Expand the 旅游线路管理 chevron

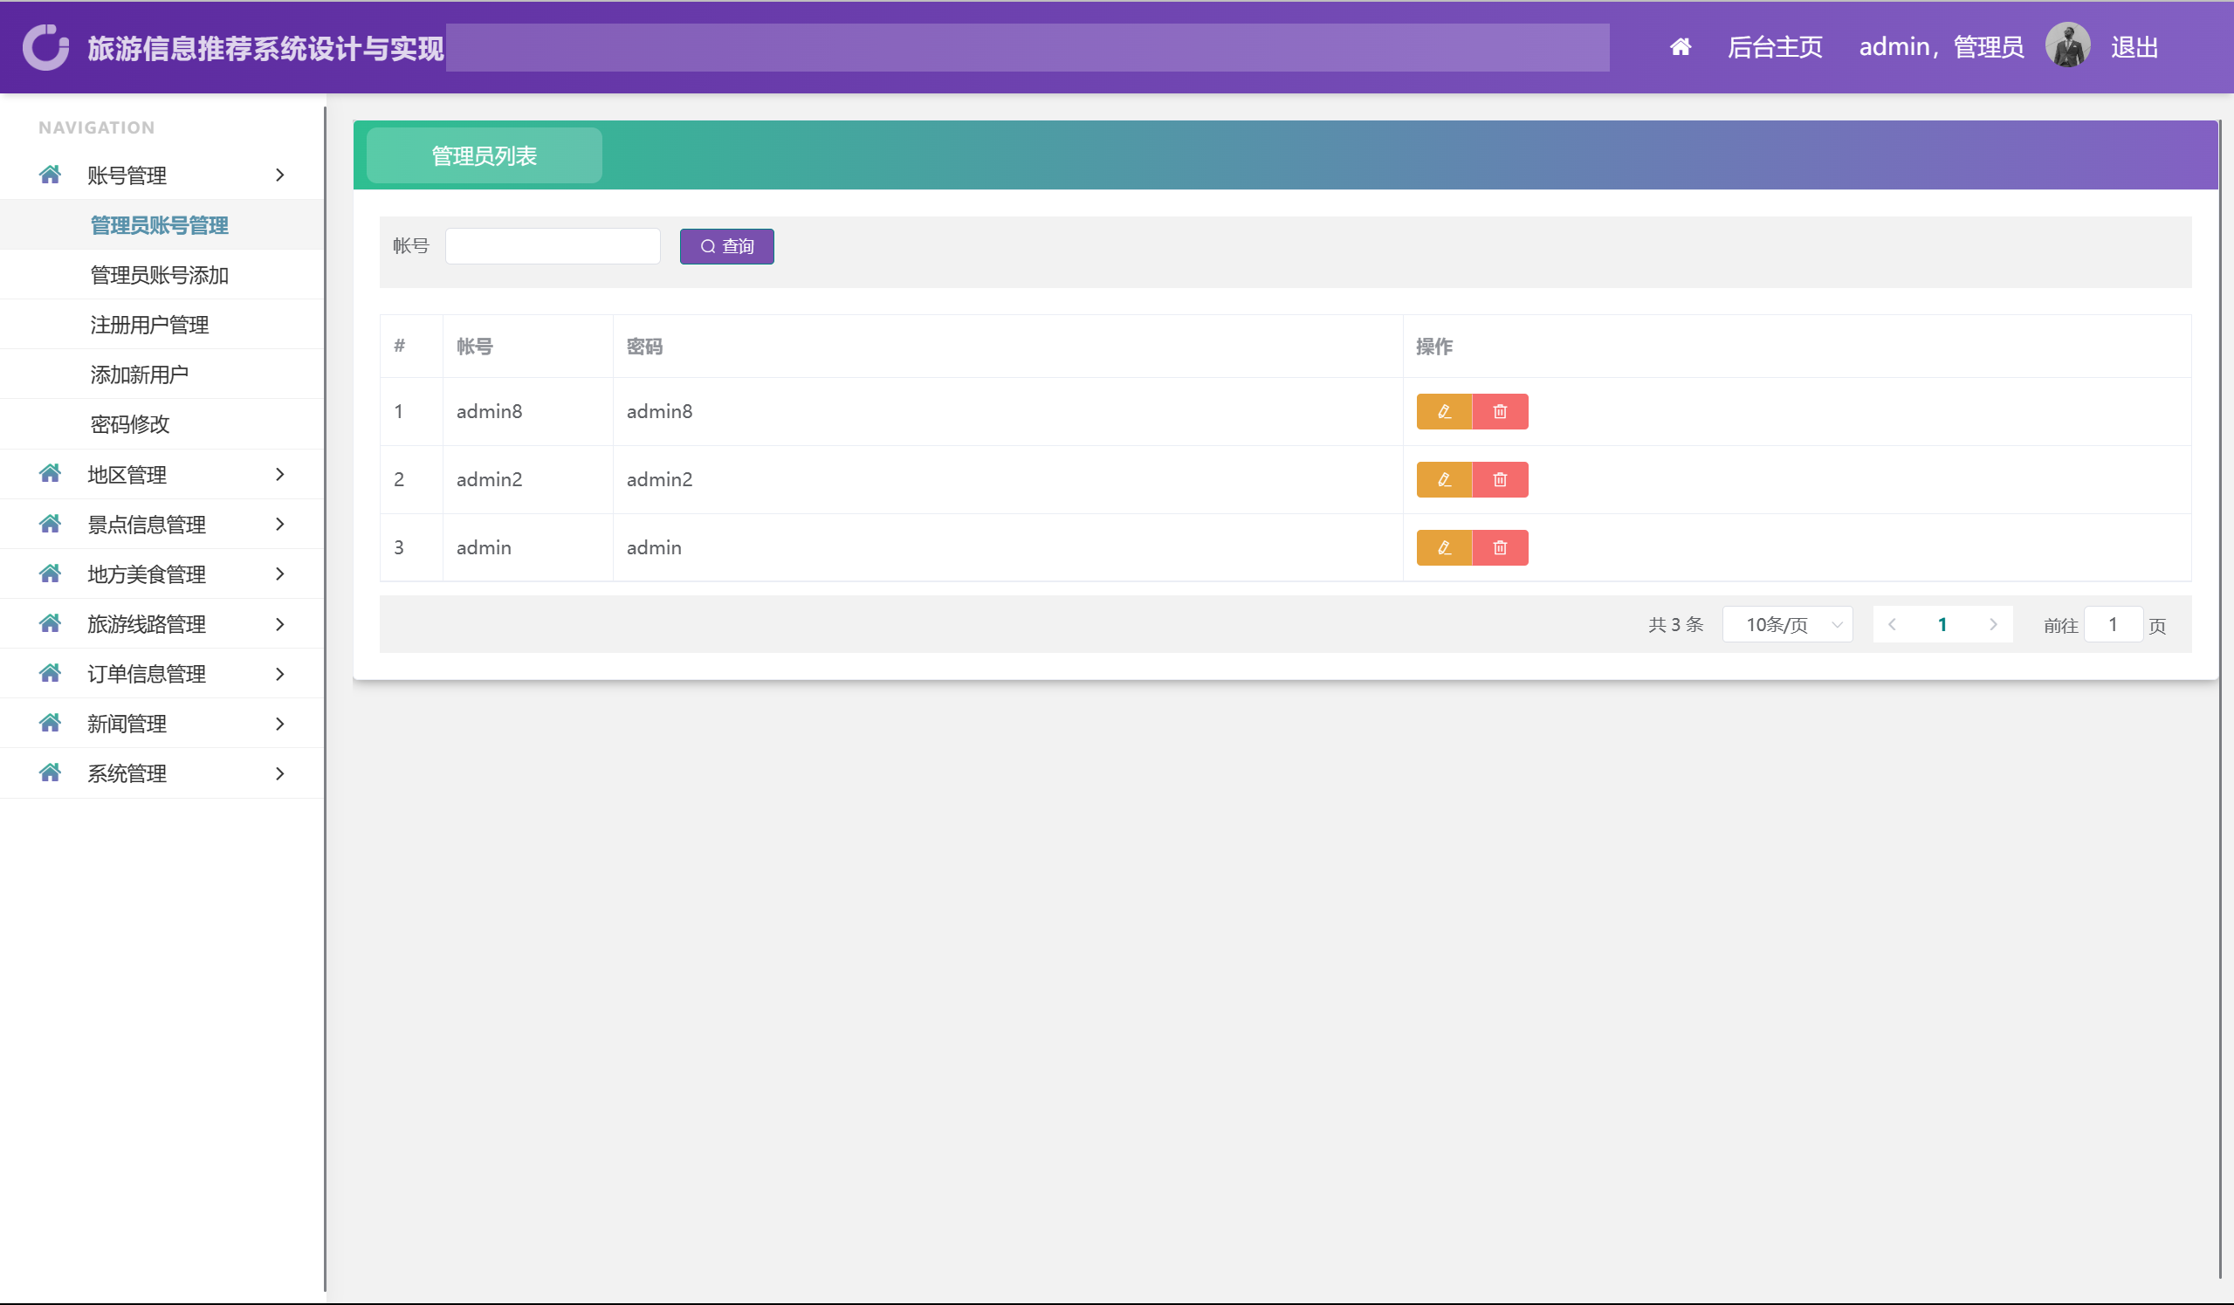pyautogui.click(x=280, y=624)
